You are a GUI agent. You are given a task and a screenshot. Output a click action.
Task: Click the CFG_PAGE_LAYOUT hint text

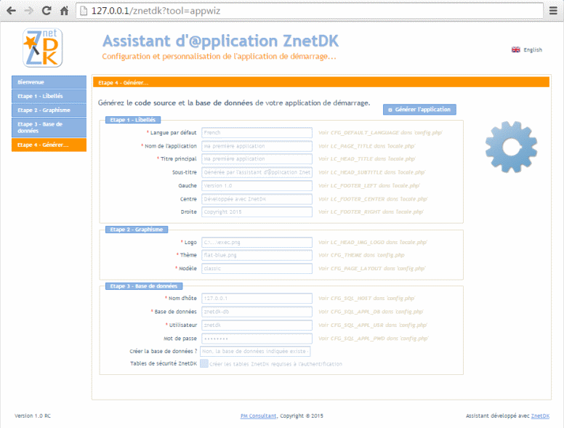pos(372,268)
